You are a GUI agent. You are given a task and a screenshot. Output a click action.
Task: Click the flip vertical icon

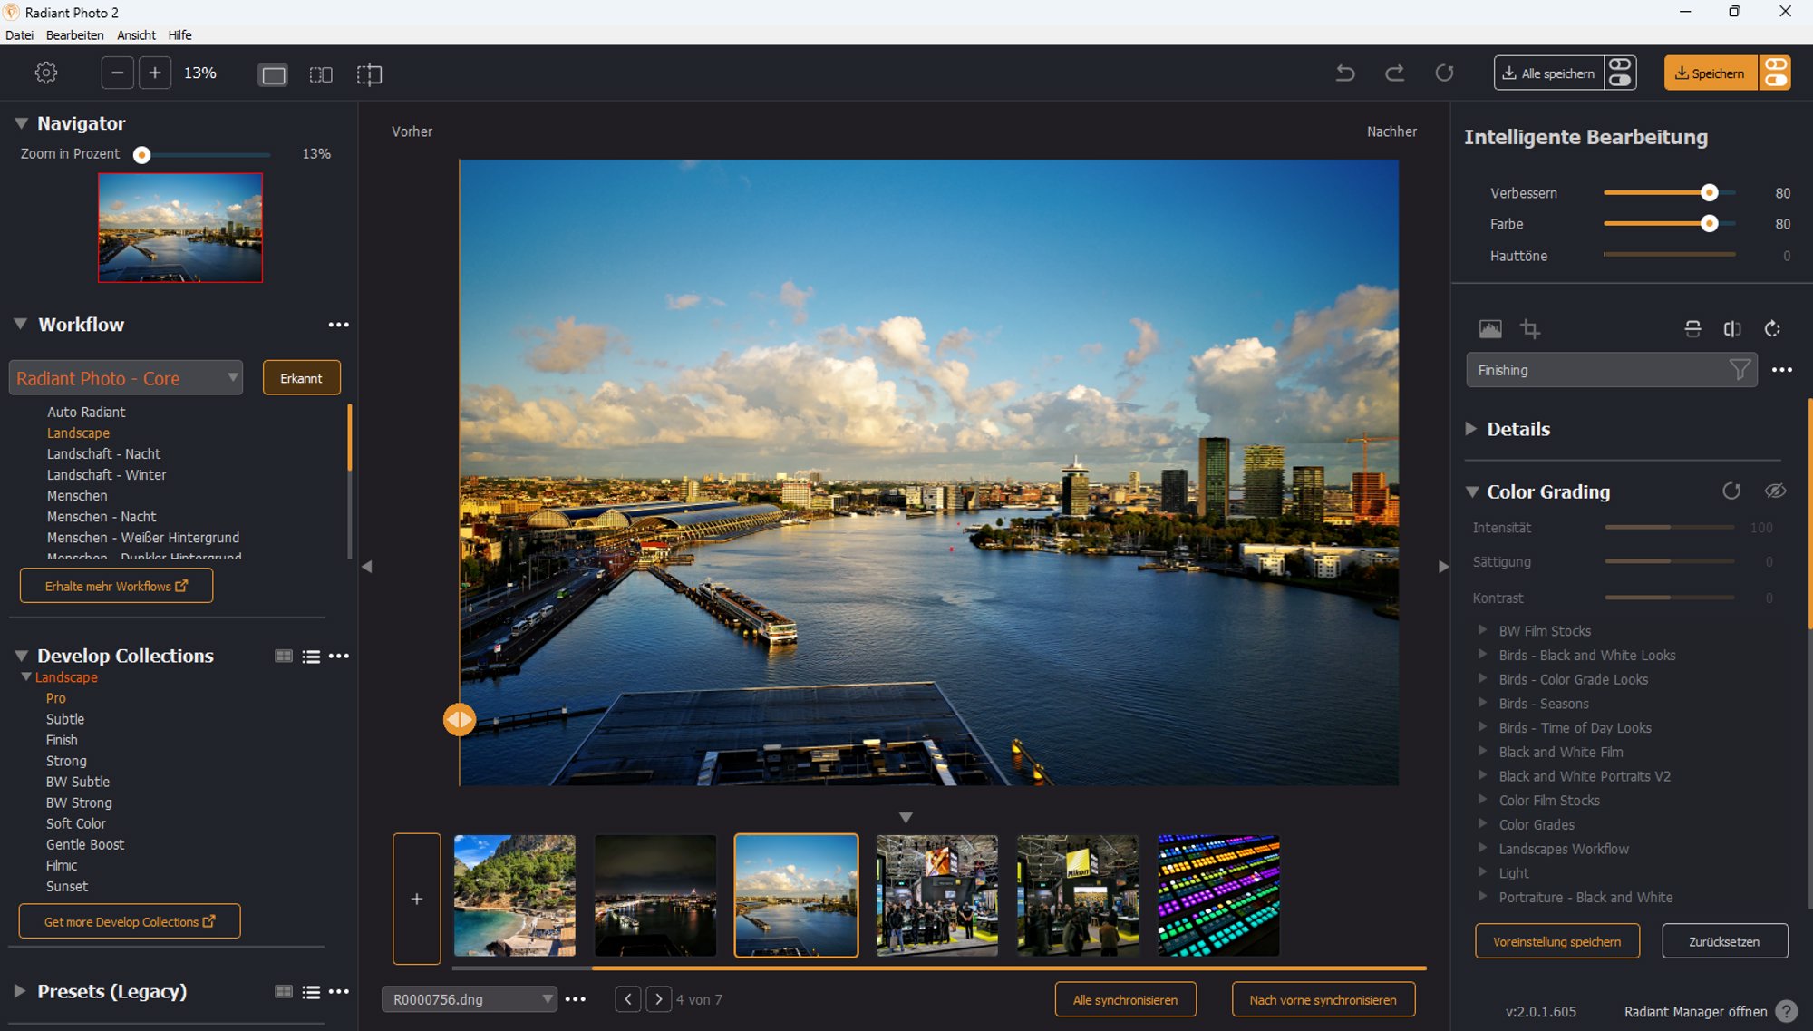1692,329
